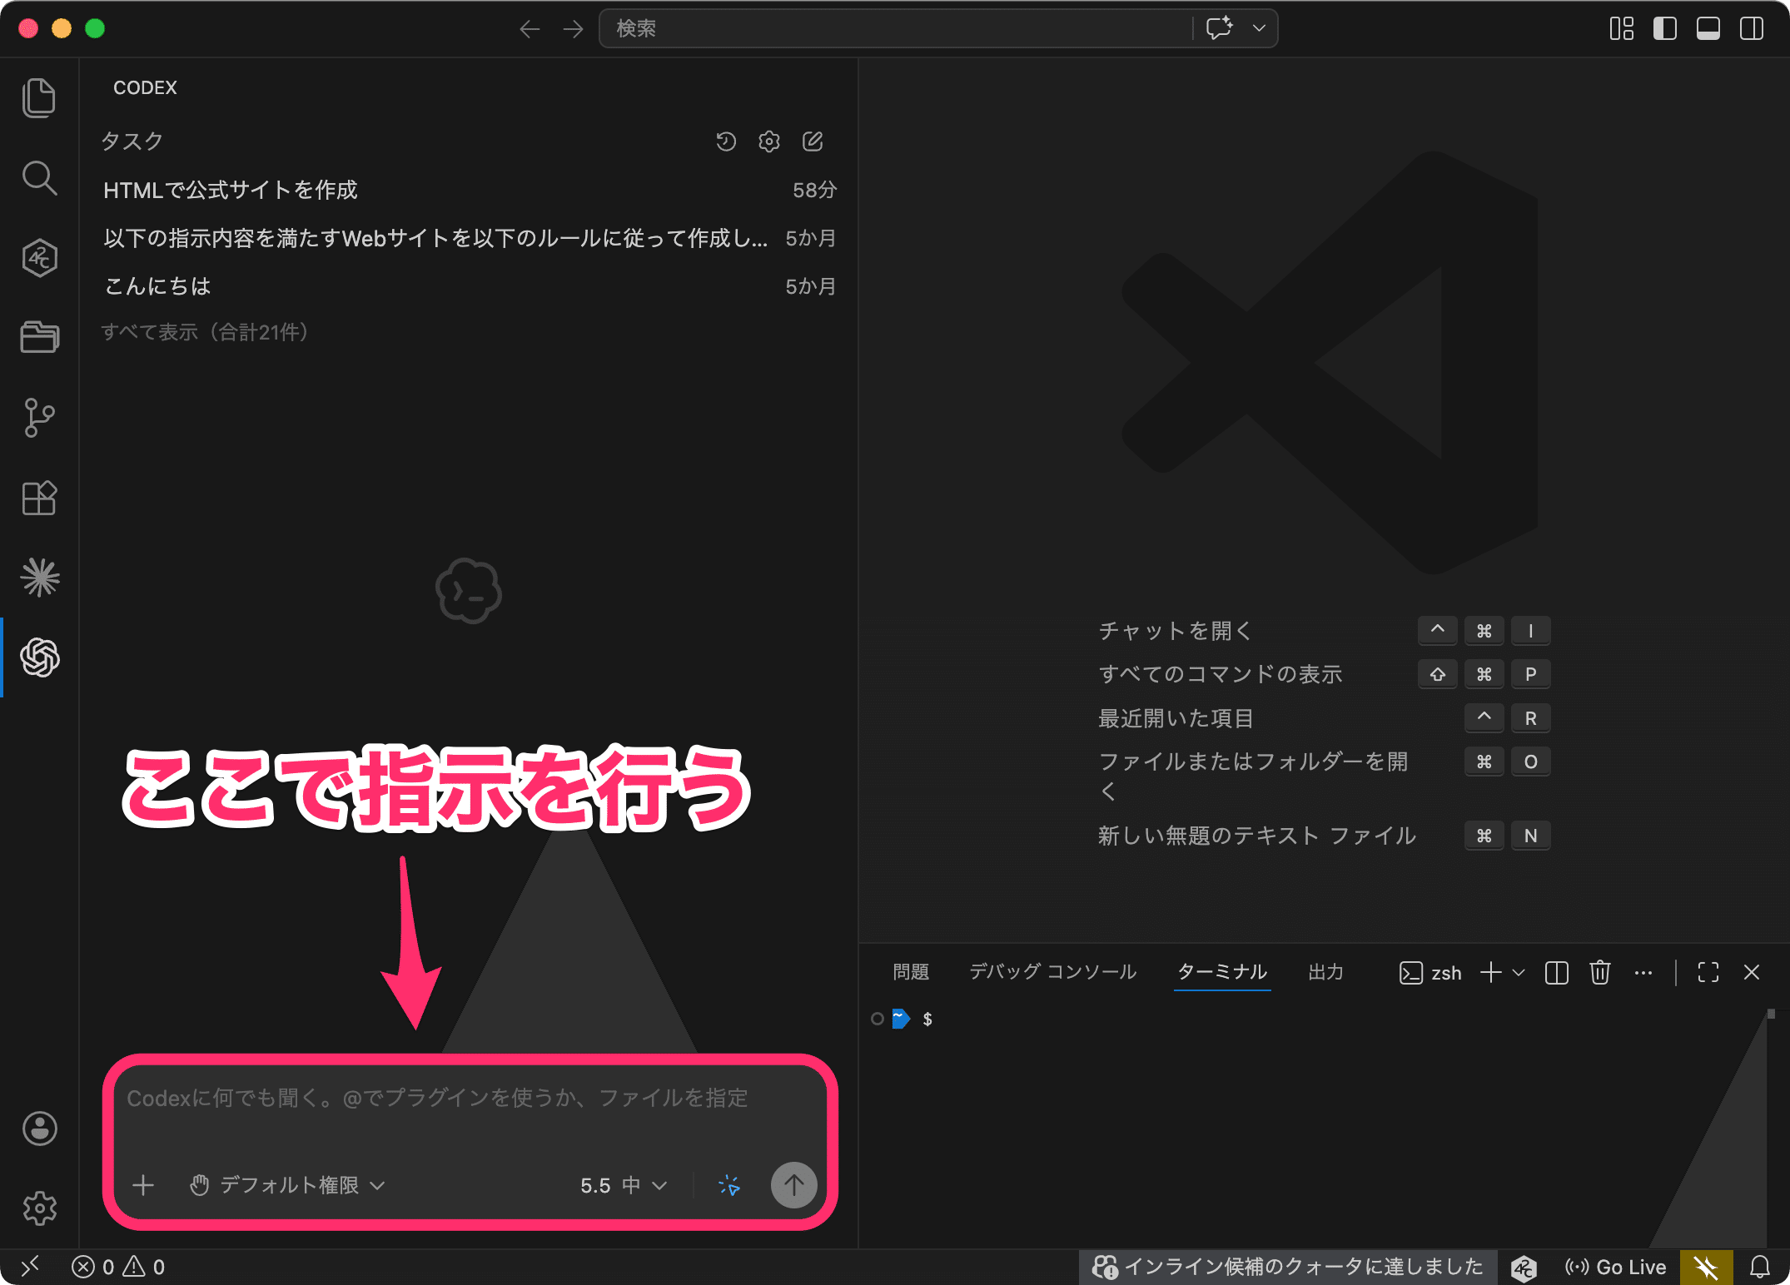This screenshot has height=1285, width=1790.
Task: Close the terminal panel
Action: pos(1752,973)
